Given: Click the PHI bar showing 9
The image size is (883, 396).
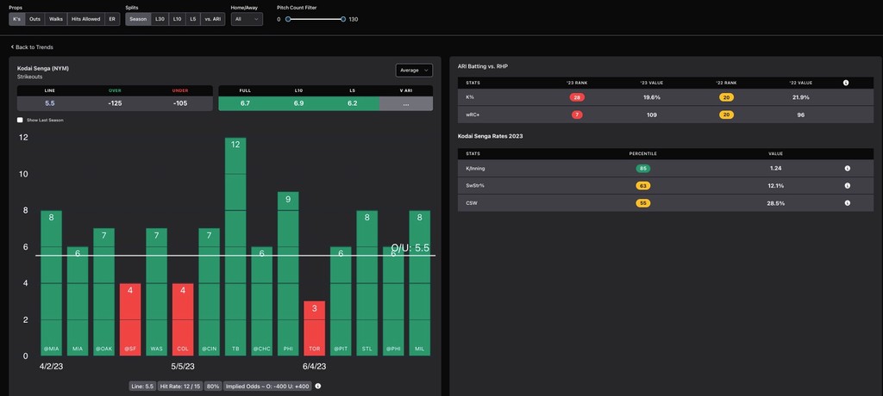Looking at the screenshot, I should coord(288,274).
